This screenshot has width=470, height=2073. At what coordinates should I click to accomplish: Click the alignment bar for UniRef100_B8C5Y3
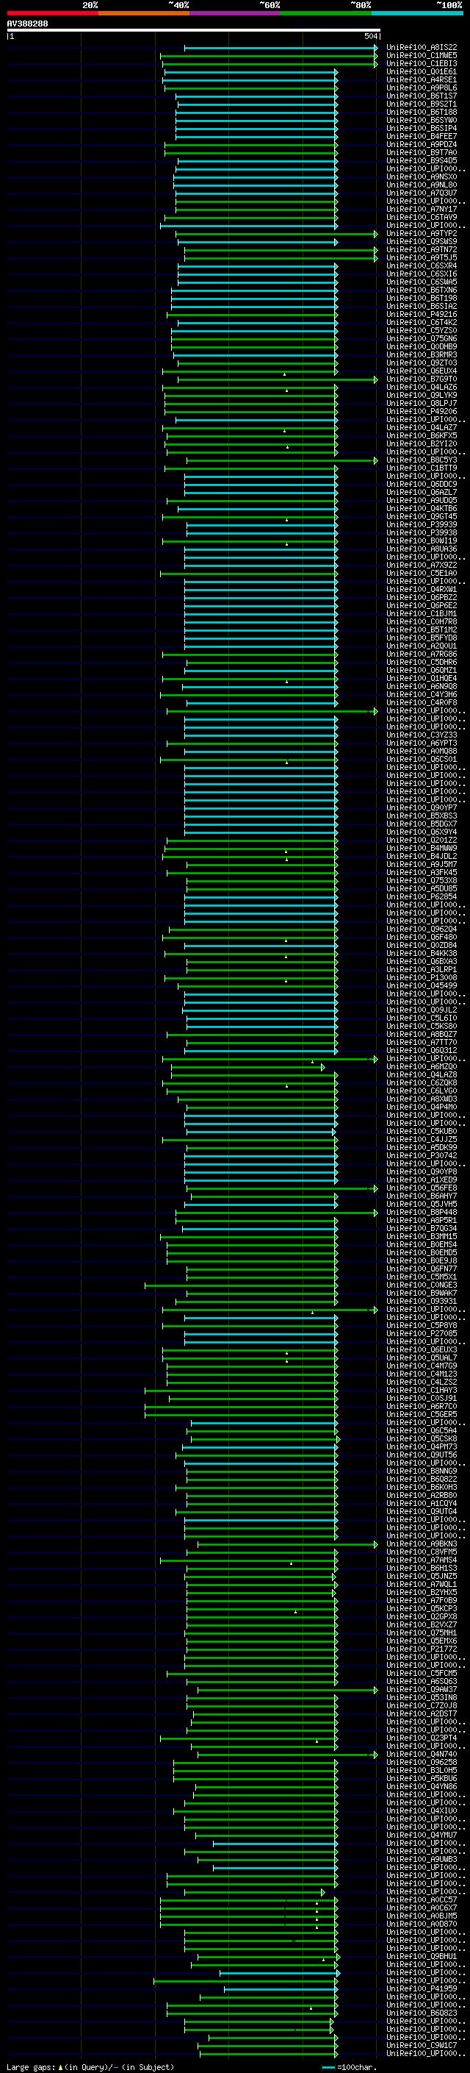click(x=282, y=461)
